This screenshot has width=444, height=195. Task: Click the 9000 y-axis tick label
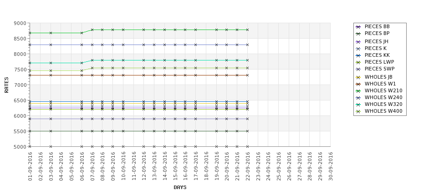[x=20, y=23]
